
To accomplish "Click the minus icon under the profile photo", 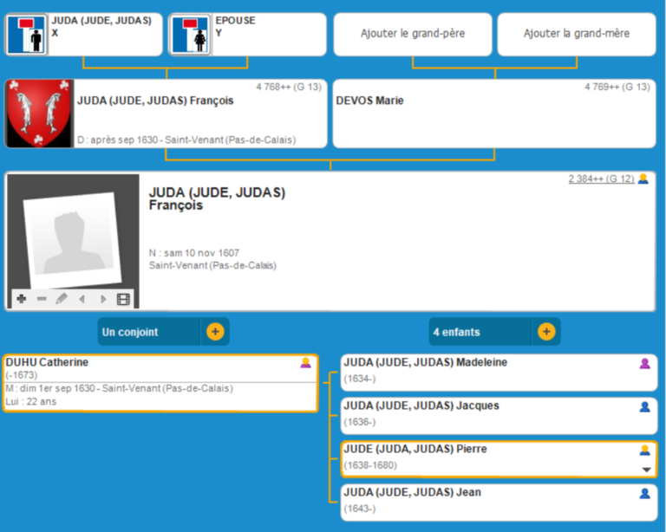I will pos(41,299).
